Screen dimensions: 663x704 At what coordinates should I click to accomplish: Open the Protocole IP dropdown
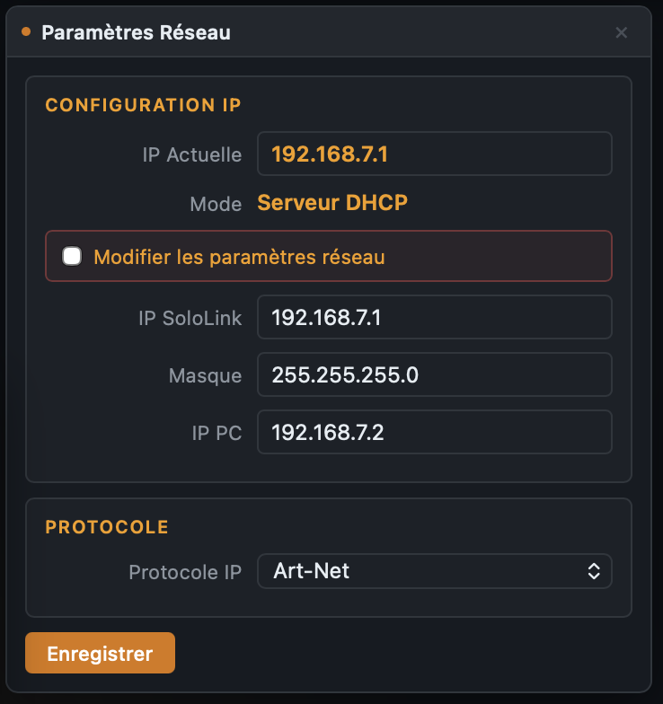point(435,571)
